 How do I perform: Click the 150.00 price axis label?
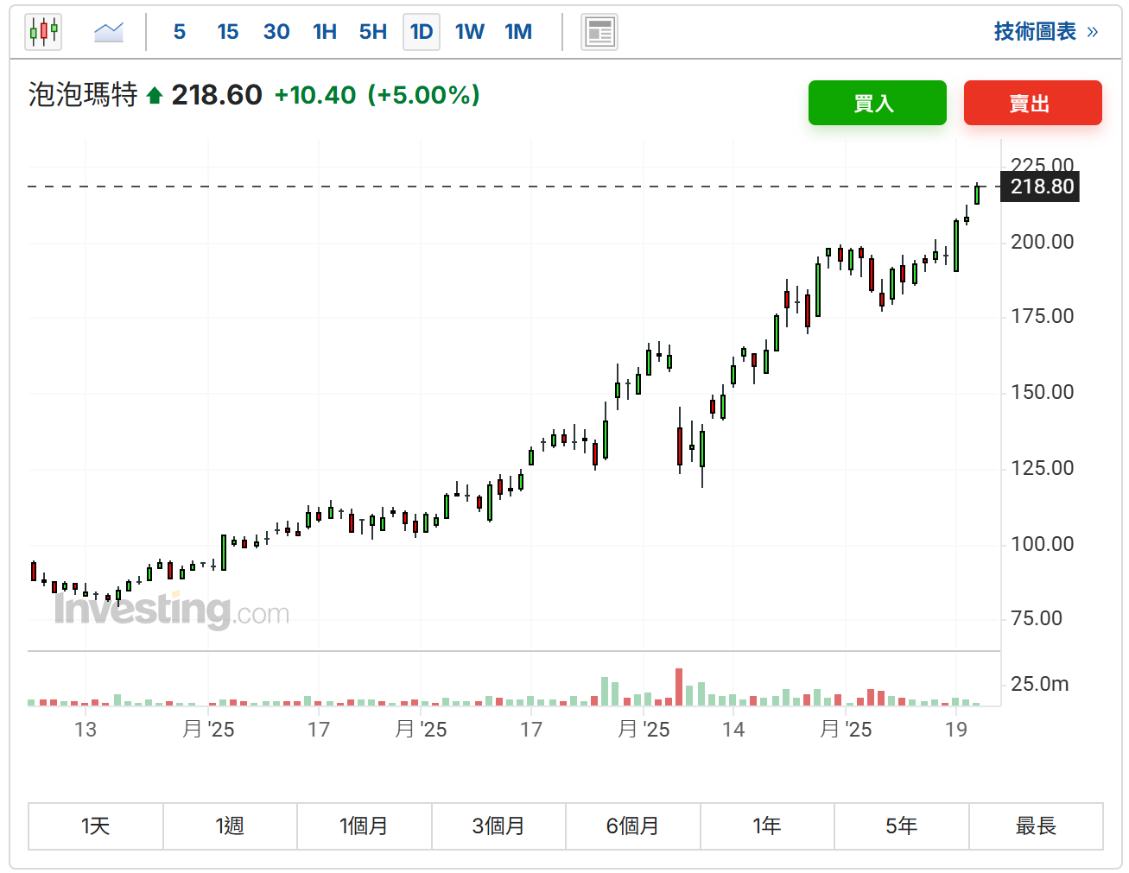pos(1043,392)
